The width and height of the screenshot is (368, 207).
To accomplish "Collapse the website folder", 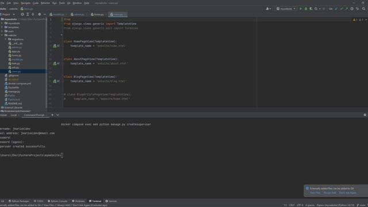I will [x=2, y=35].
